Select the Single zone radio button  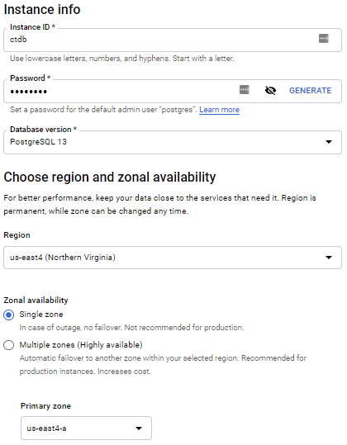9,315
